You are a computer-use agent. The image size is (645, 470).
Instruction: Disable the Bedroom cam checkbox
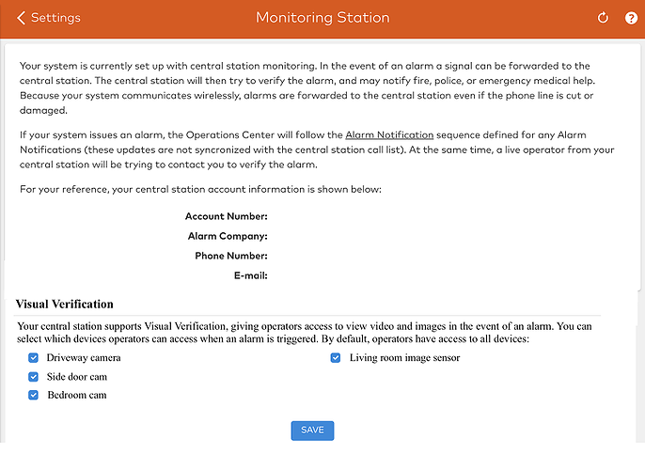coord(34,395)
